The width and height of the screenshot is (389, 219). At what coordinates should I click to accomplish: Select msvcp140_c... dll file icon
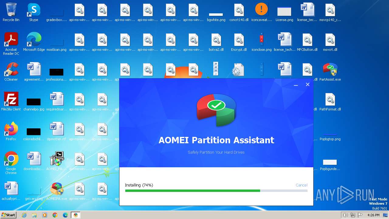pyautogui.click(x=330, y=12)
